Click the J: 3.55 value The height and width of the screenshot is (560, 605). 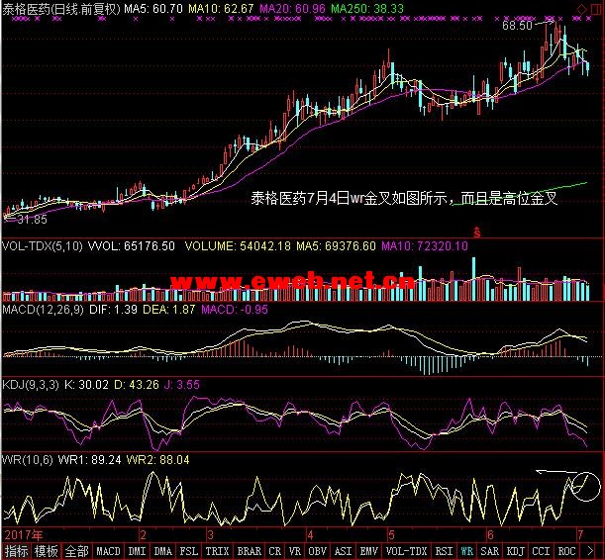coord(182,385)
